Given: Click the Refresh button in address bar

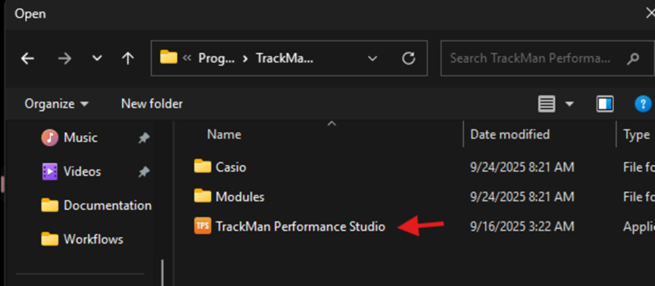Looking at the screenshot, I should (408, 58).
